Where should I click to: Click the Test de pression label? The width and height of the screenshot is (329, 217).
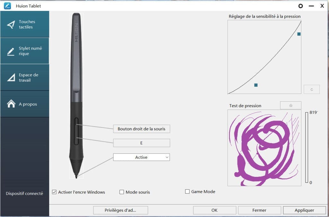(x=245, y=106)
